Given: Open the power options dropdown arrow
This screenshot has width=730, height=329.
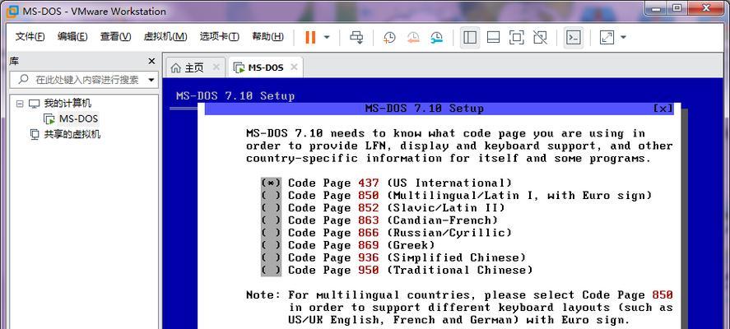Looking at the screenshot, I should (x=327, y=37).
